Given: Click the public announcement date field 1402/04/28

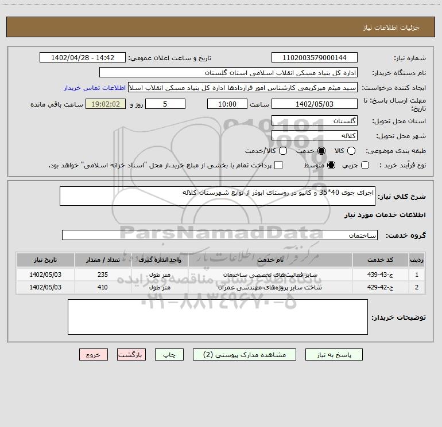Looking at the screenshot, I should pyautogui.click(x=83, y=58).
